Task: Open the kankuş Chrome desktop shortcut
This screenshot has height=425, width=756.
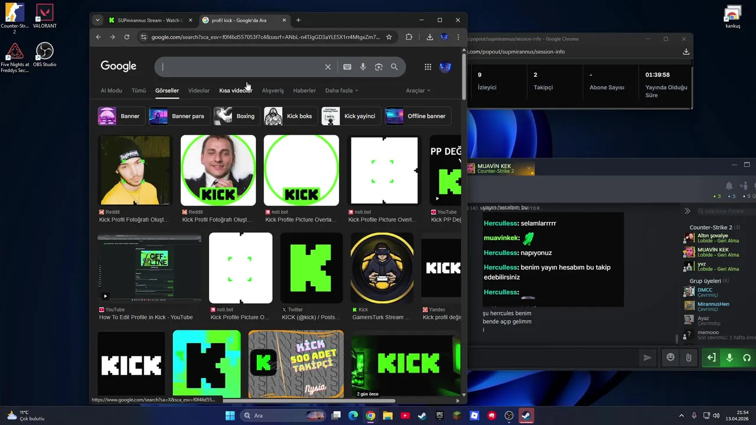Action: click(733, 17)
